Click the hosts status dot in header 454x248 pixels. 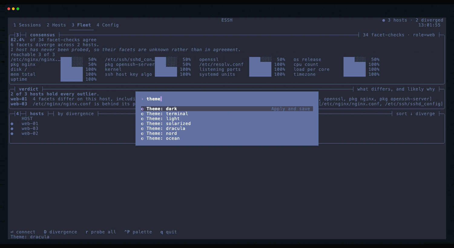(383, 20)
